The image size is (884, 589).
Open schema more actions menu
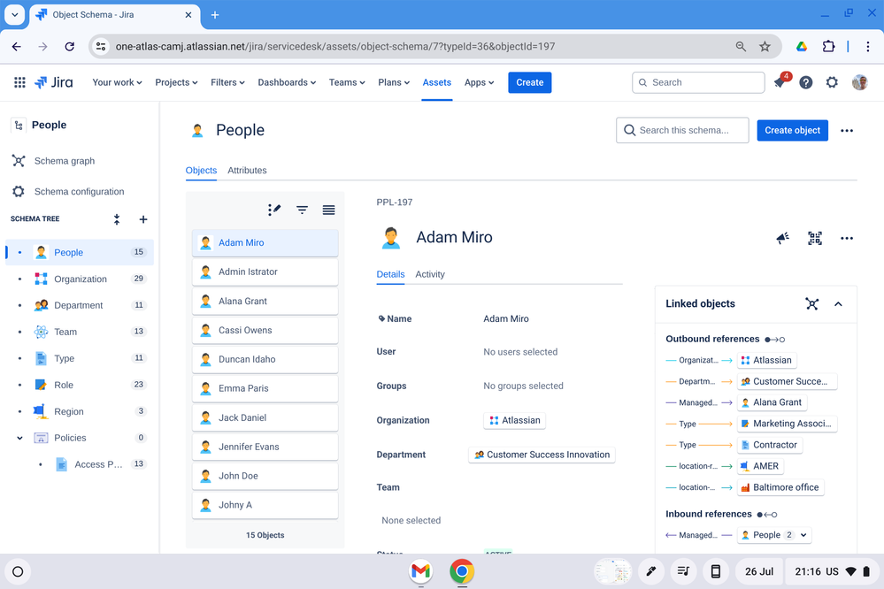tap(847, 130)
